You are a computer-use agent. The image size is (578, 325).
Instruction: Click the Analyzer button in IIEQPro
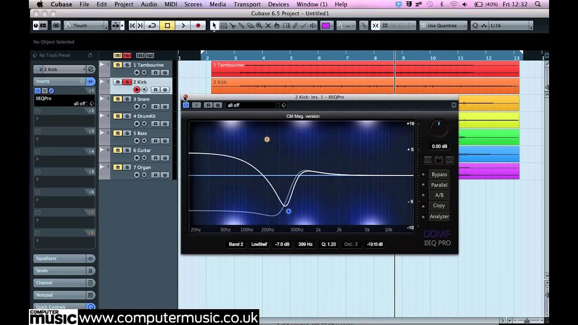coord(439,217)
